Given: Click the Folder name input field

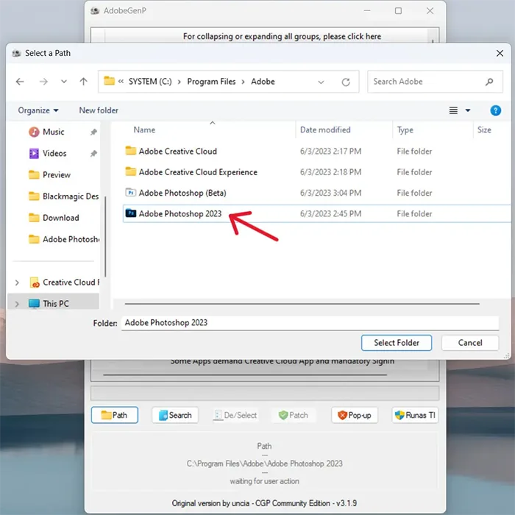Looking at the screenshot, I should [x=310, y=323].
